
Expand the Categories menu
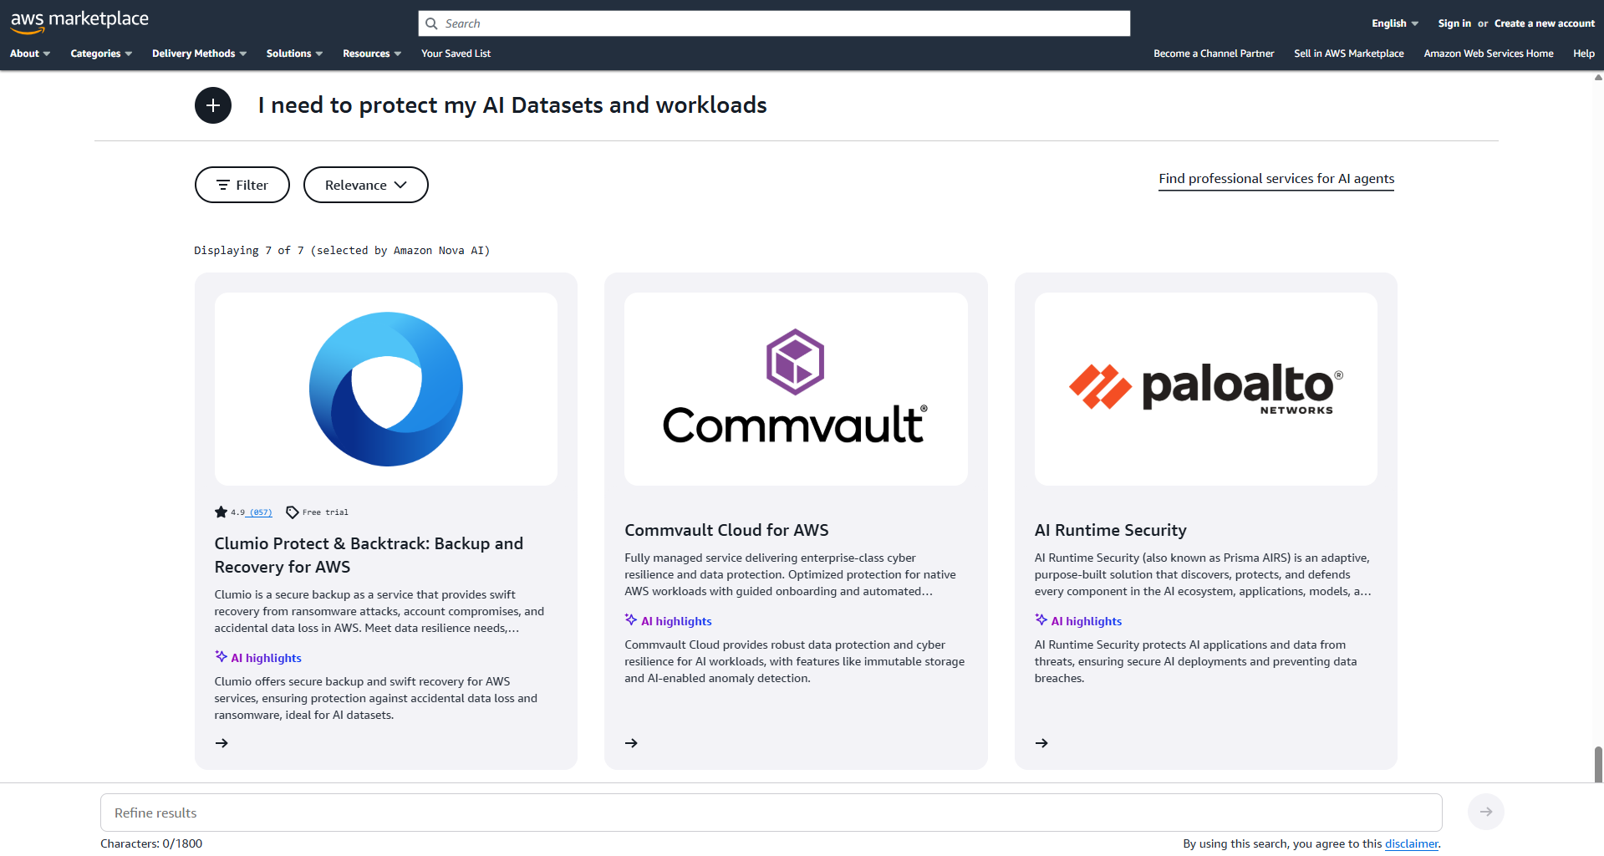[101, 53]
